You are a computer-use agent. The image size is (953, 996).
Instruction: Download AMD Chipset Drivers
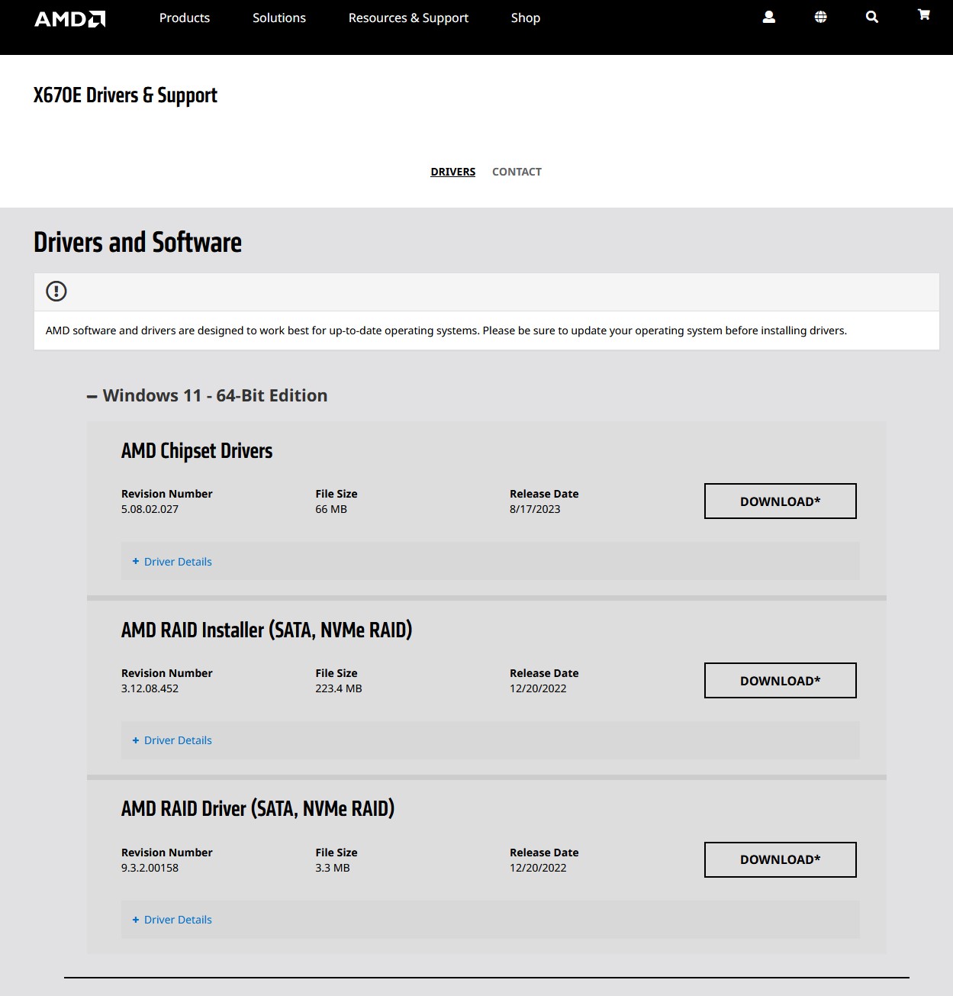pyautogui.click(x=780, y=501)
